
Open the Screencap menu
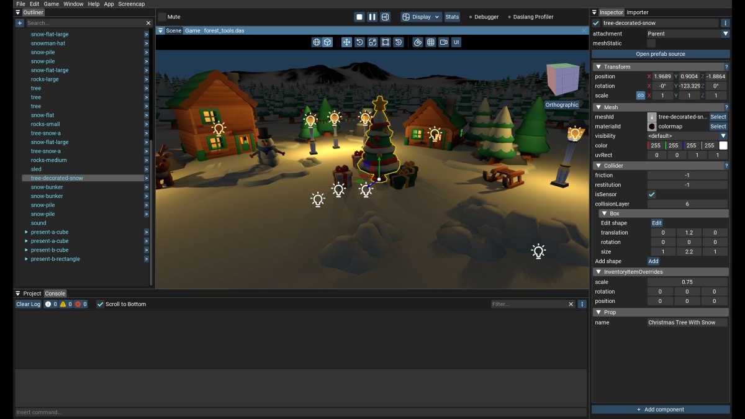(132, 4)
